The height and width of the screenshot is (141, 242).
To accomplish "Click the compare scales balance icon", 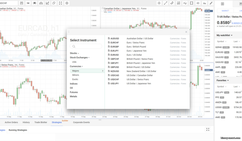I will click(41, 3).
